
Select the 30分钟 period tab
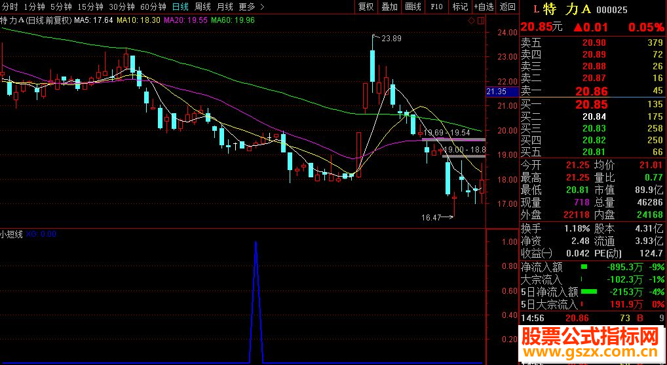point(122,7)
